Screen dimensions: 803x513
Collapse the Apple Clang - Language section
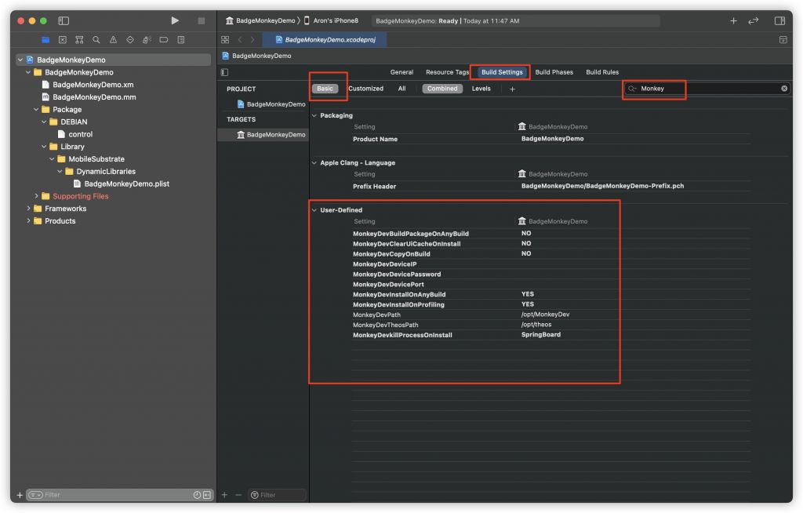coord(314,163)
